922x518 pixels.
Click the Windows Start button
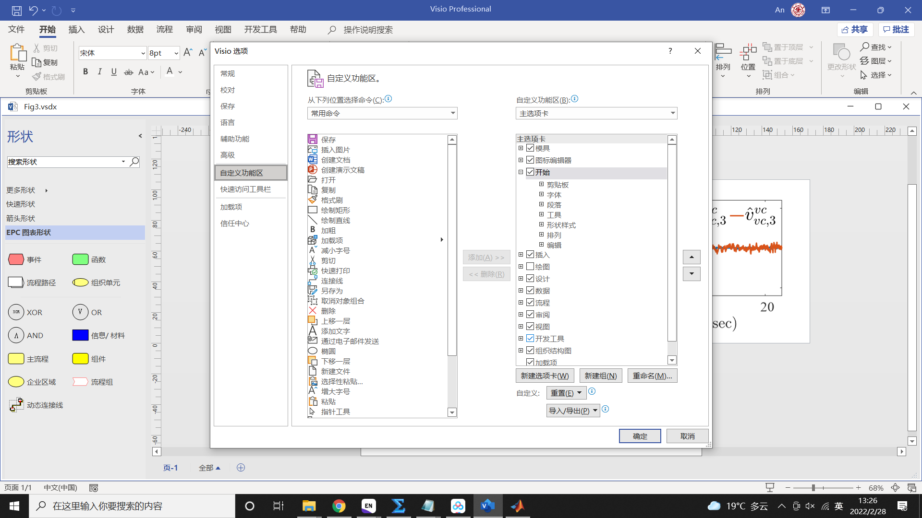(14, 506)
